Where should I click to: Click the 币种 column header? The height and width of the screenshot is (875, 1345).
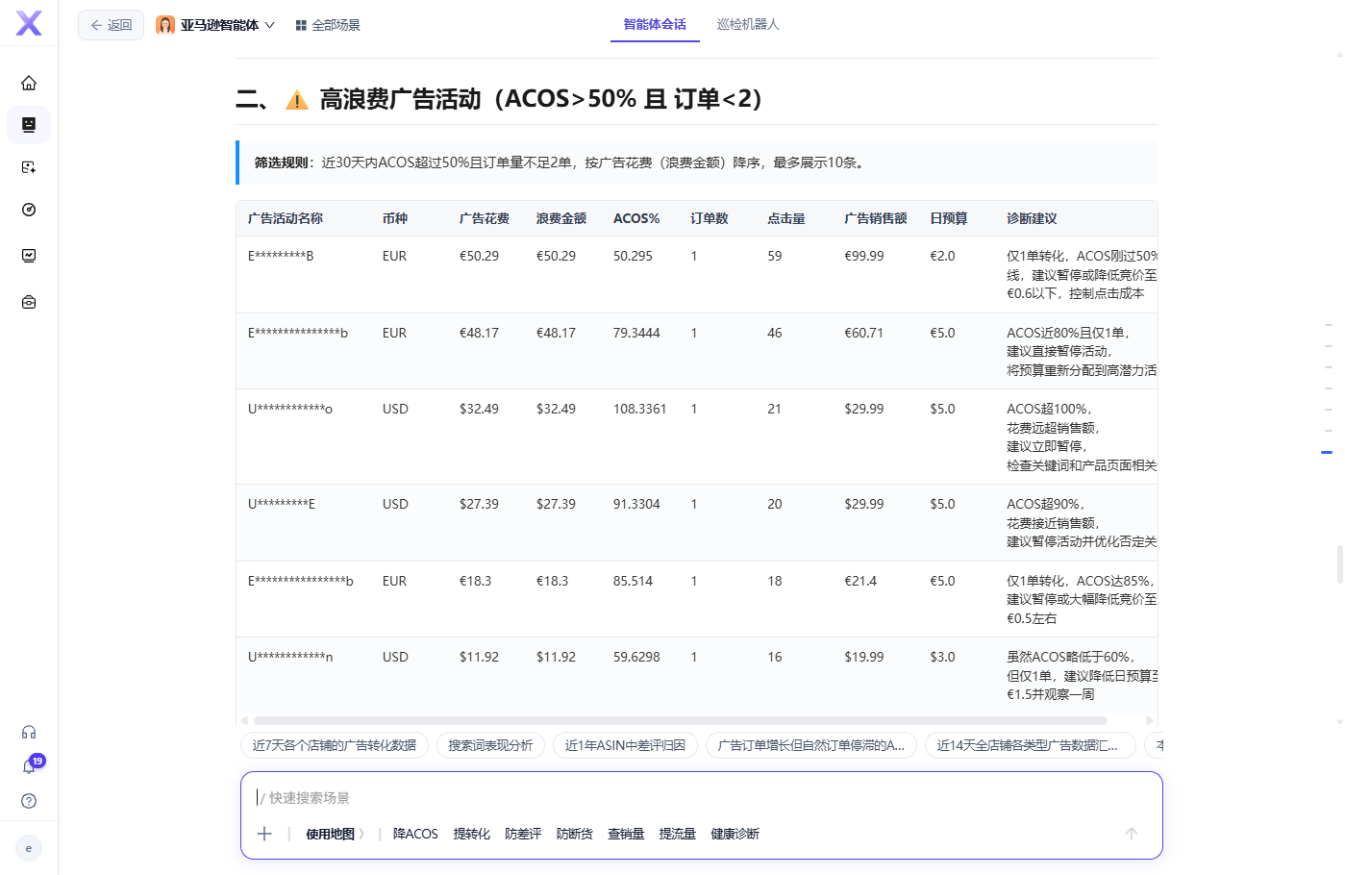coord(395,218)
